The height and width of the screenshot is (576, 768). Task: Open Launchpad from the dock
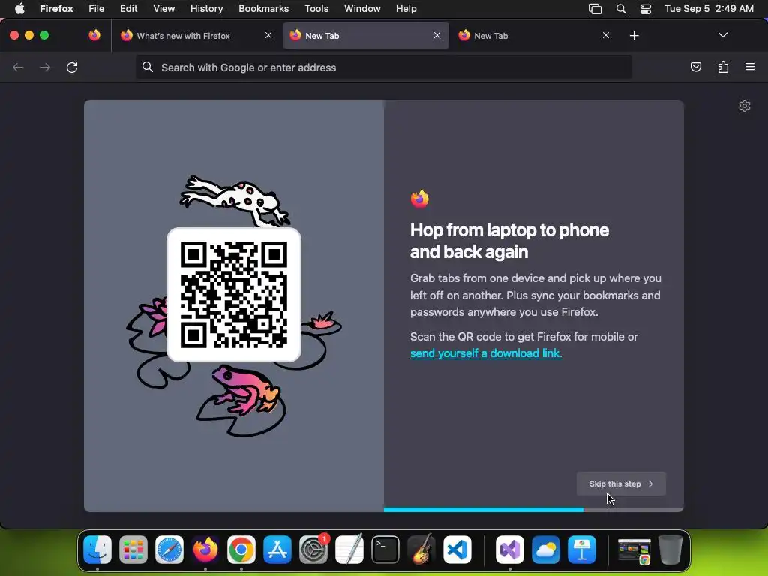coord(133,550)
